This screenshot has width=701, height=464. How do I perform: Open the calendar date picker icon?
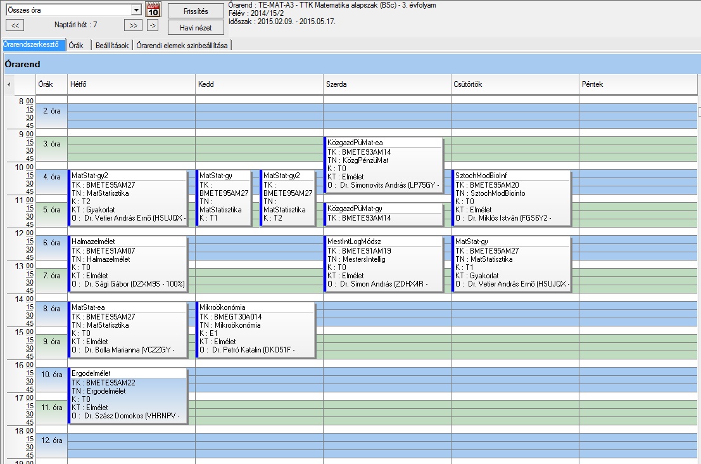point(153,10)
